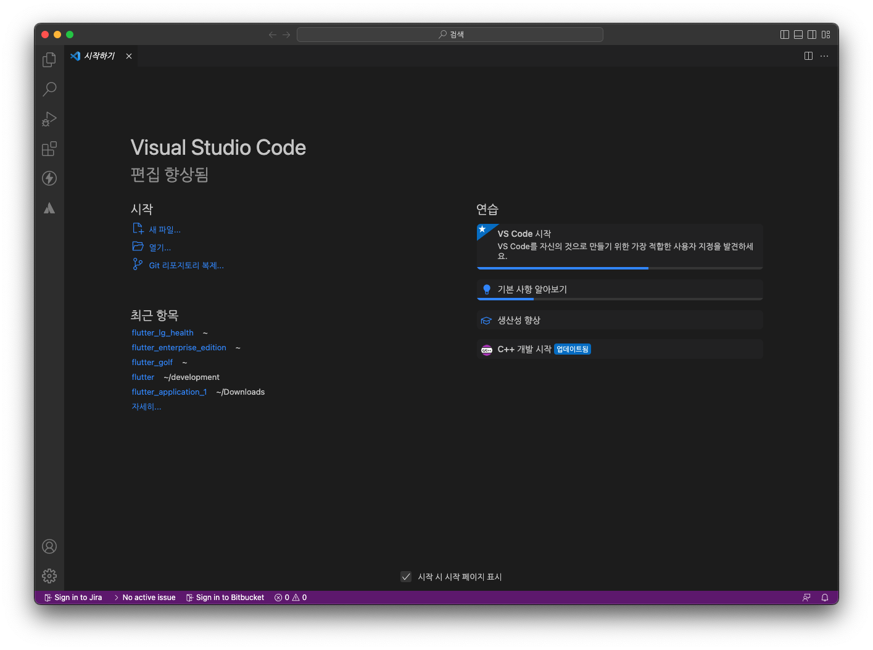Click graduation cap icon on 생산성 향상
Screen dimensions: 873x650
(486, 321)
